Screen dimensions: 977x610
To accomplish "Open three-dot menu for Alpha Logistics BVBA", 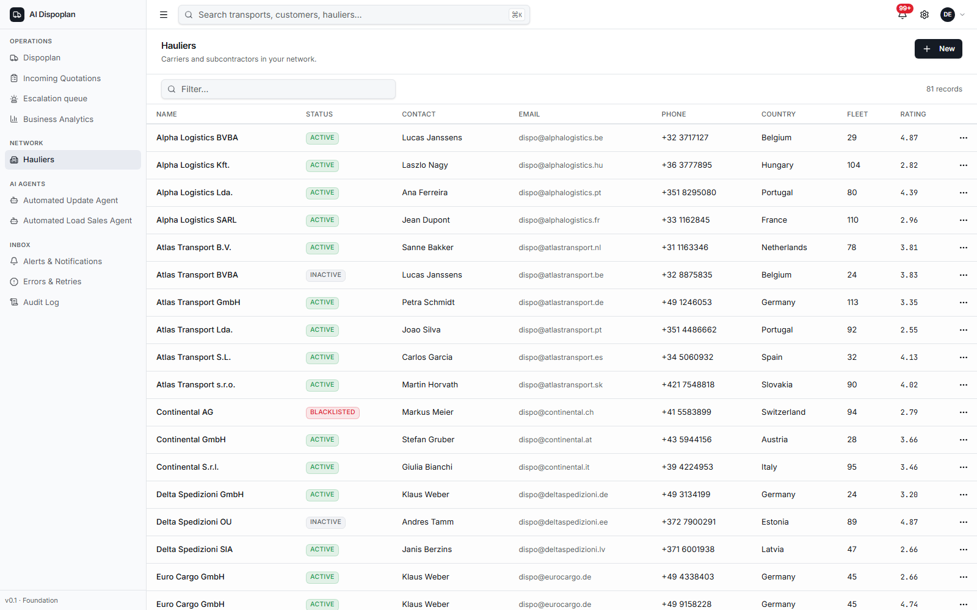I will 964,138.
